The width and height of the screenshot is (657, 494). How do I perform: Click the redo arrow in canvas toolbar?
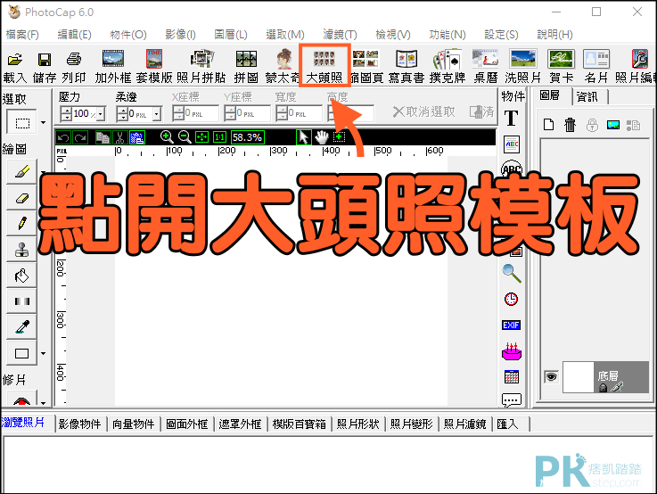point(80,137)
